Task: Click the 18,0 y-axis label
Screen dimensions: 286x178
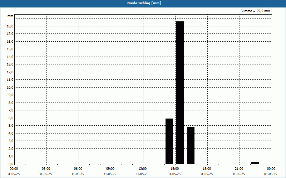Action: coord(10,26)
